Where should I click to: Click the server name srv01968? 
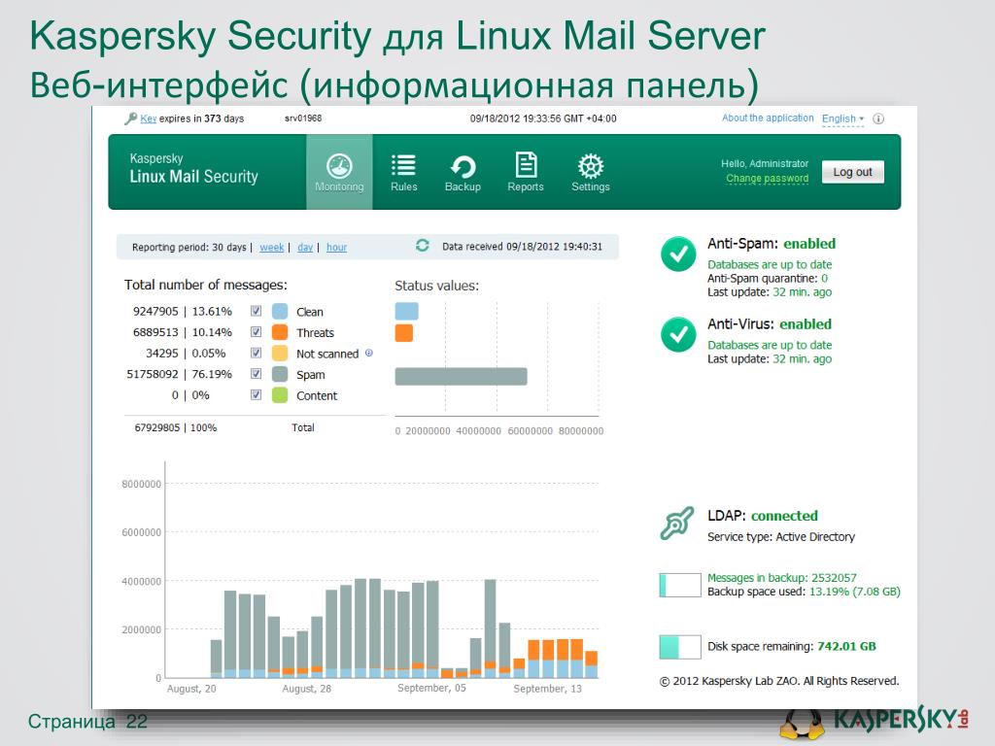pos(303,119)
